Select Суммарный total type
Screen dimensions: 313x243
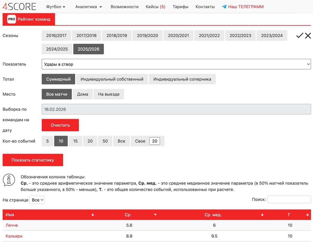pos(58,79)
